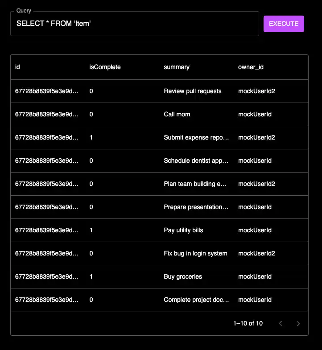The width and height of the screenshot is (322, 350).
Task: Click the summary column header
Action: (177, 67)
